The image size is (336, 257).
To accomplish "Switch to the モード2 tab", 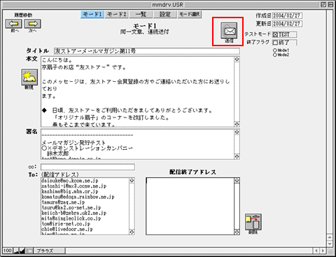I will pyautogui.click(x=117, y=14).
